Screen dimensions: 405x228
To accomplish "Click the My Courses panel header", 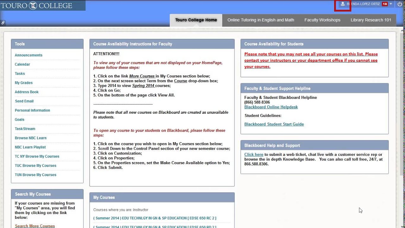I will 162,197.
